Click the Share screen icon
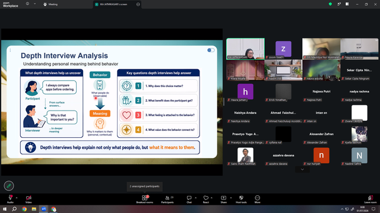This screenshot has width=380, height=213. click(223, 198)
